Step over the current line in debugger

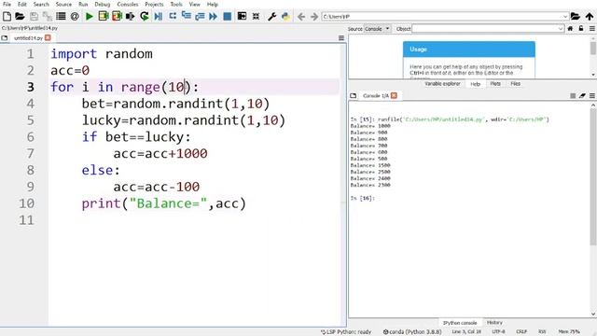(173, 17)
